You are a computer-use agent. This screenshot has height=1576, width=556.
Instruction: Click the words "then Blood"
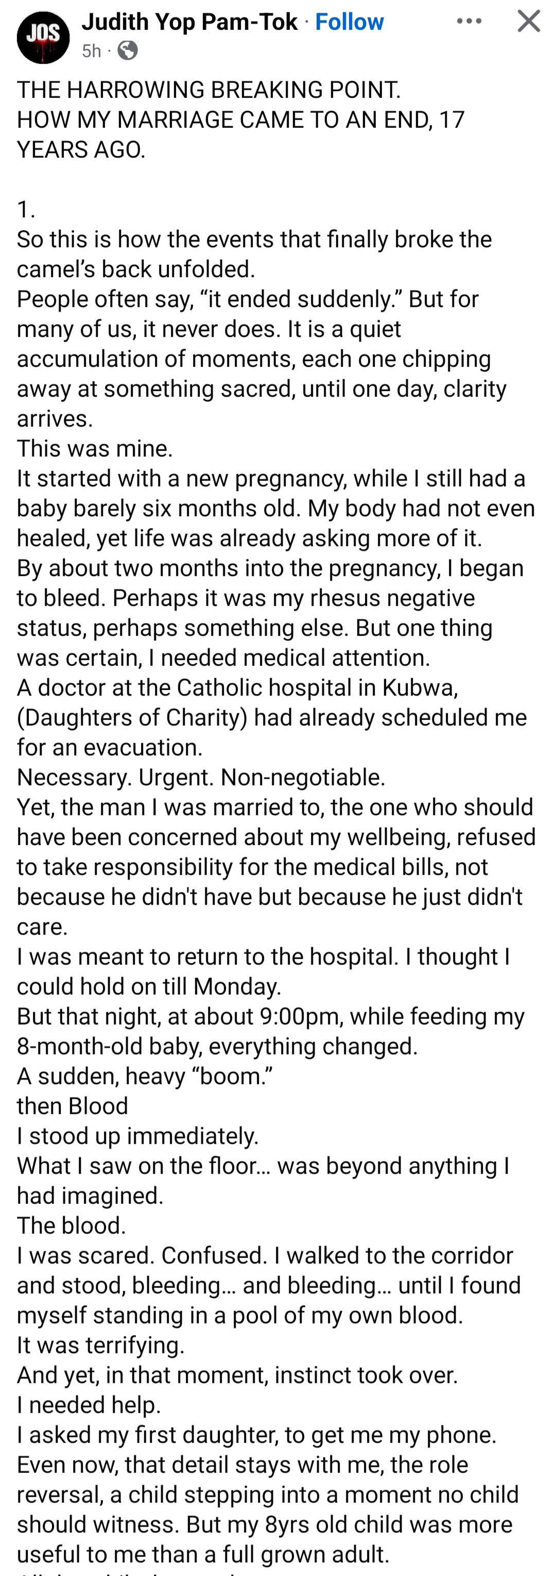coord(72,1105)
